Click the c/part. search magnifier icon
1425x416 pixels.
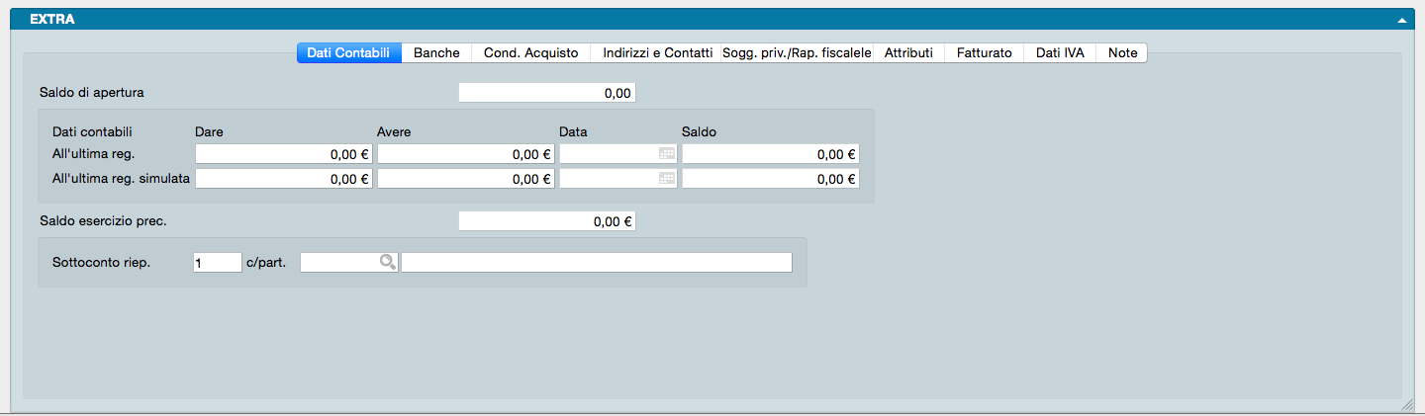[388, 262]
